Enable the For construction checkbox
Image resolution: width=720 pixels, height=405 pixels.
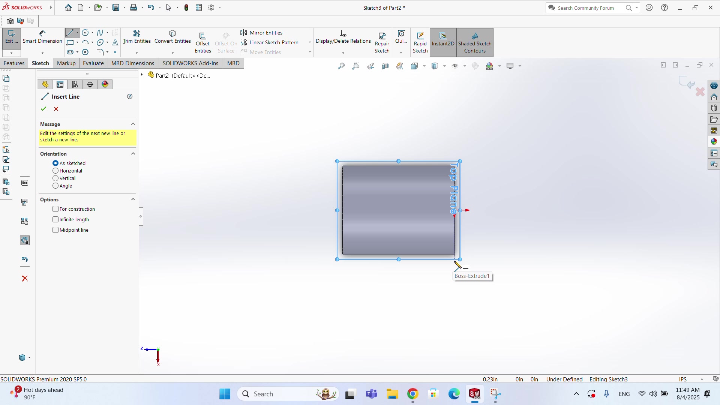coord(55,209)
